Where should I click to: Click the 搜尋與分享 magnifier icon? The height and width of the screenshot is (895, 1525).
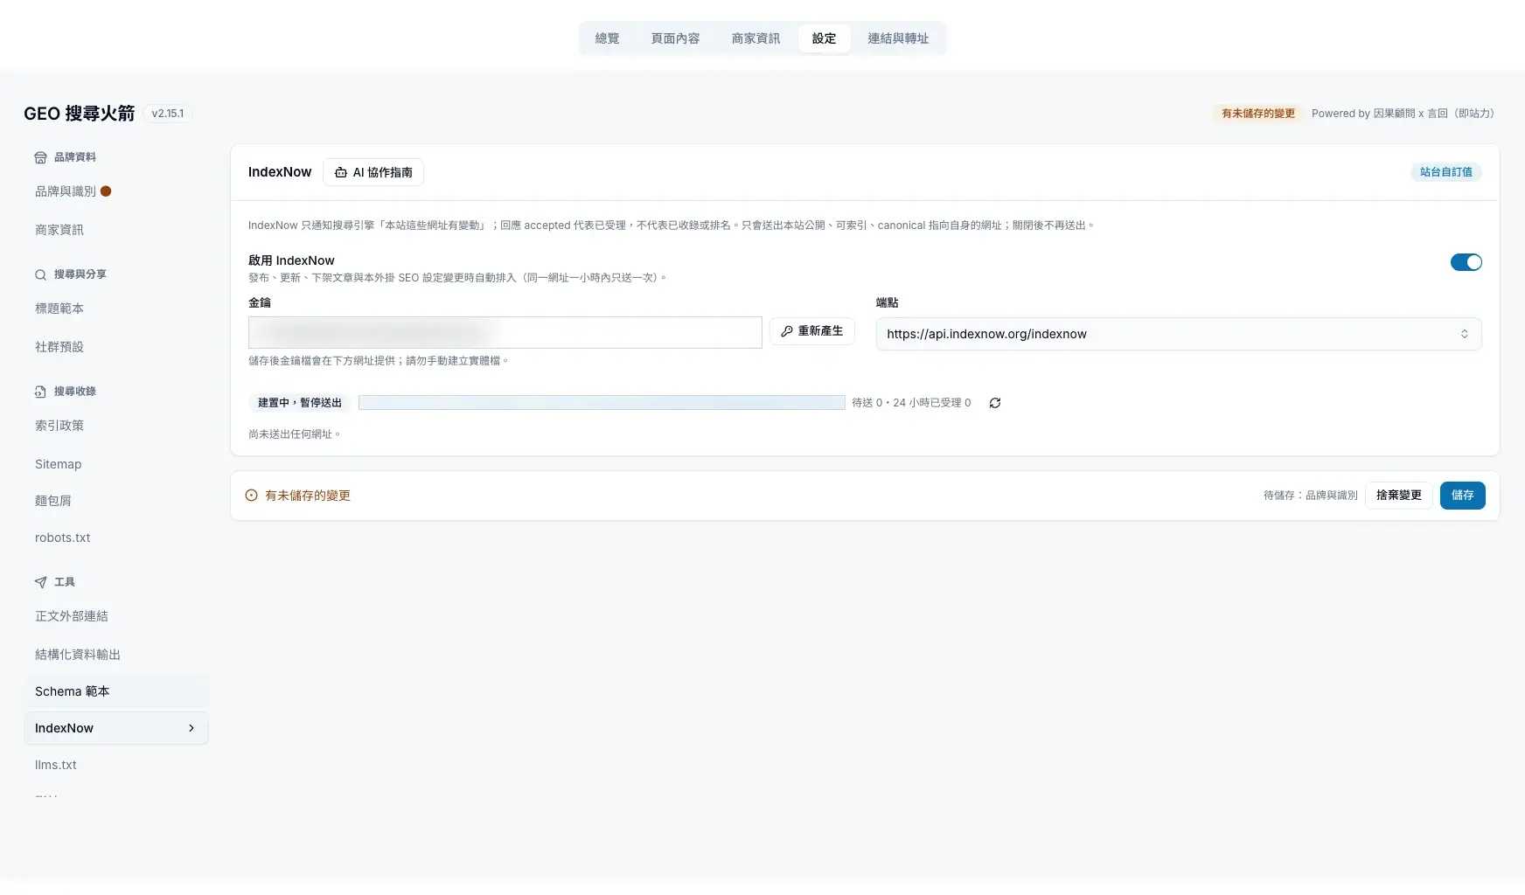40,274
